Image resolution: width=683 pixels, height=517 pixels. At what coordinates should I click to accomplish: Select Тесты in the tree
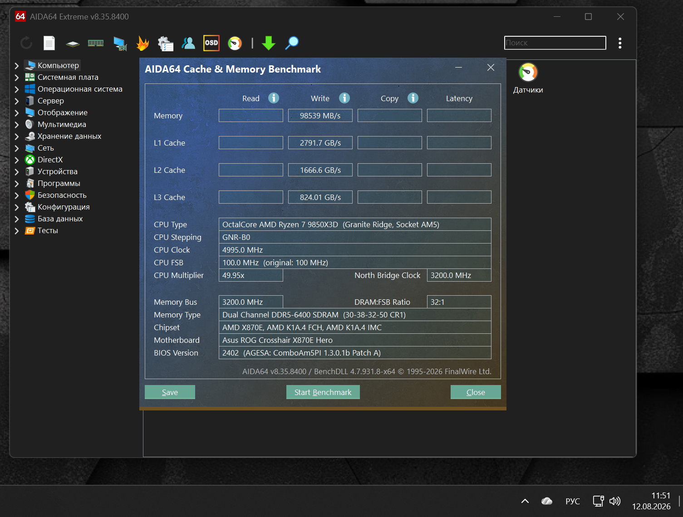48,230
